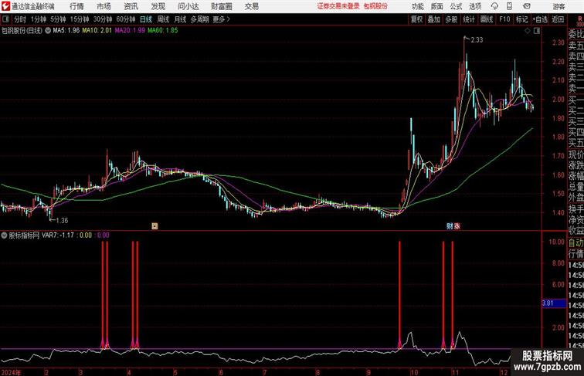Select the 月线 monthly period tab

(180, 19)
